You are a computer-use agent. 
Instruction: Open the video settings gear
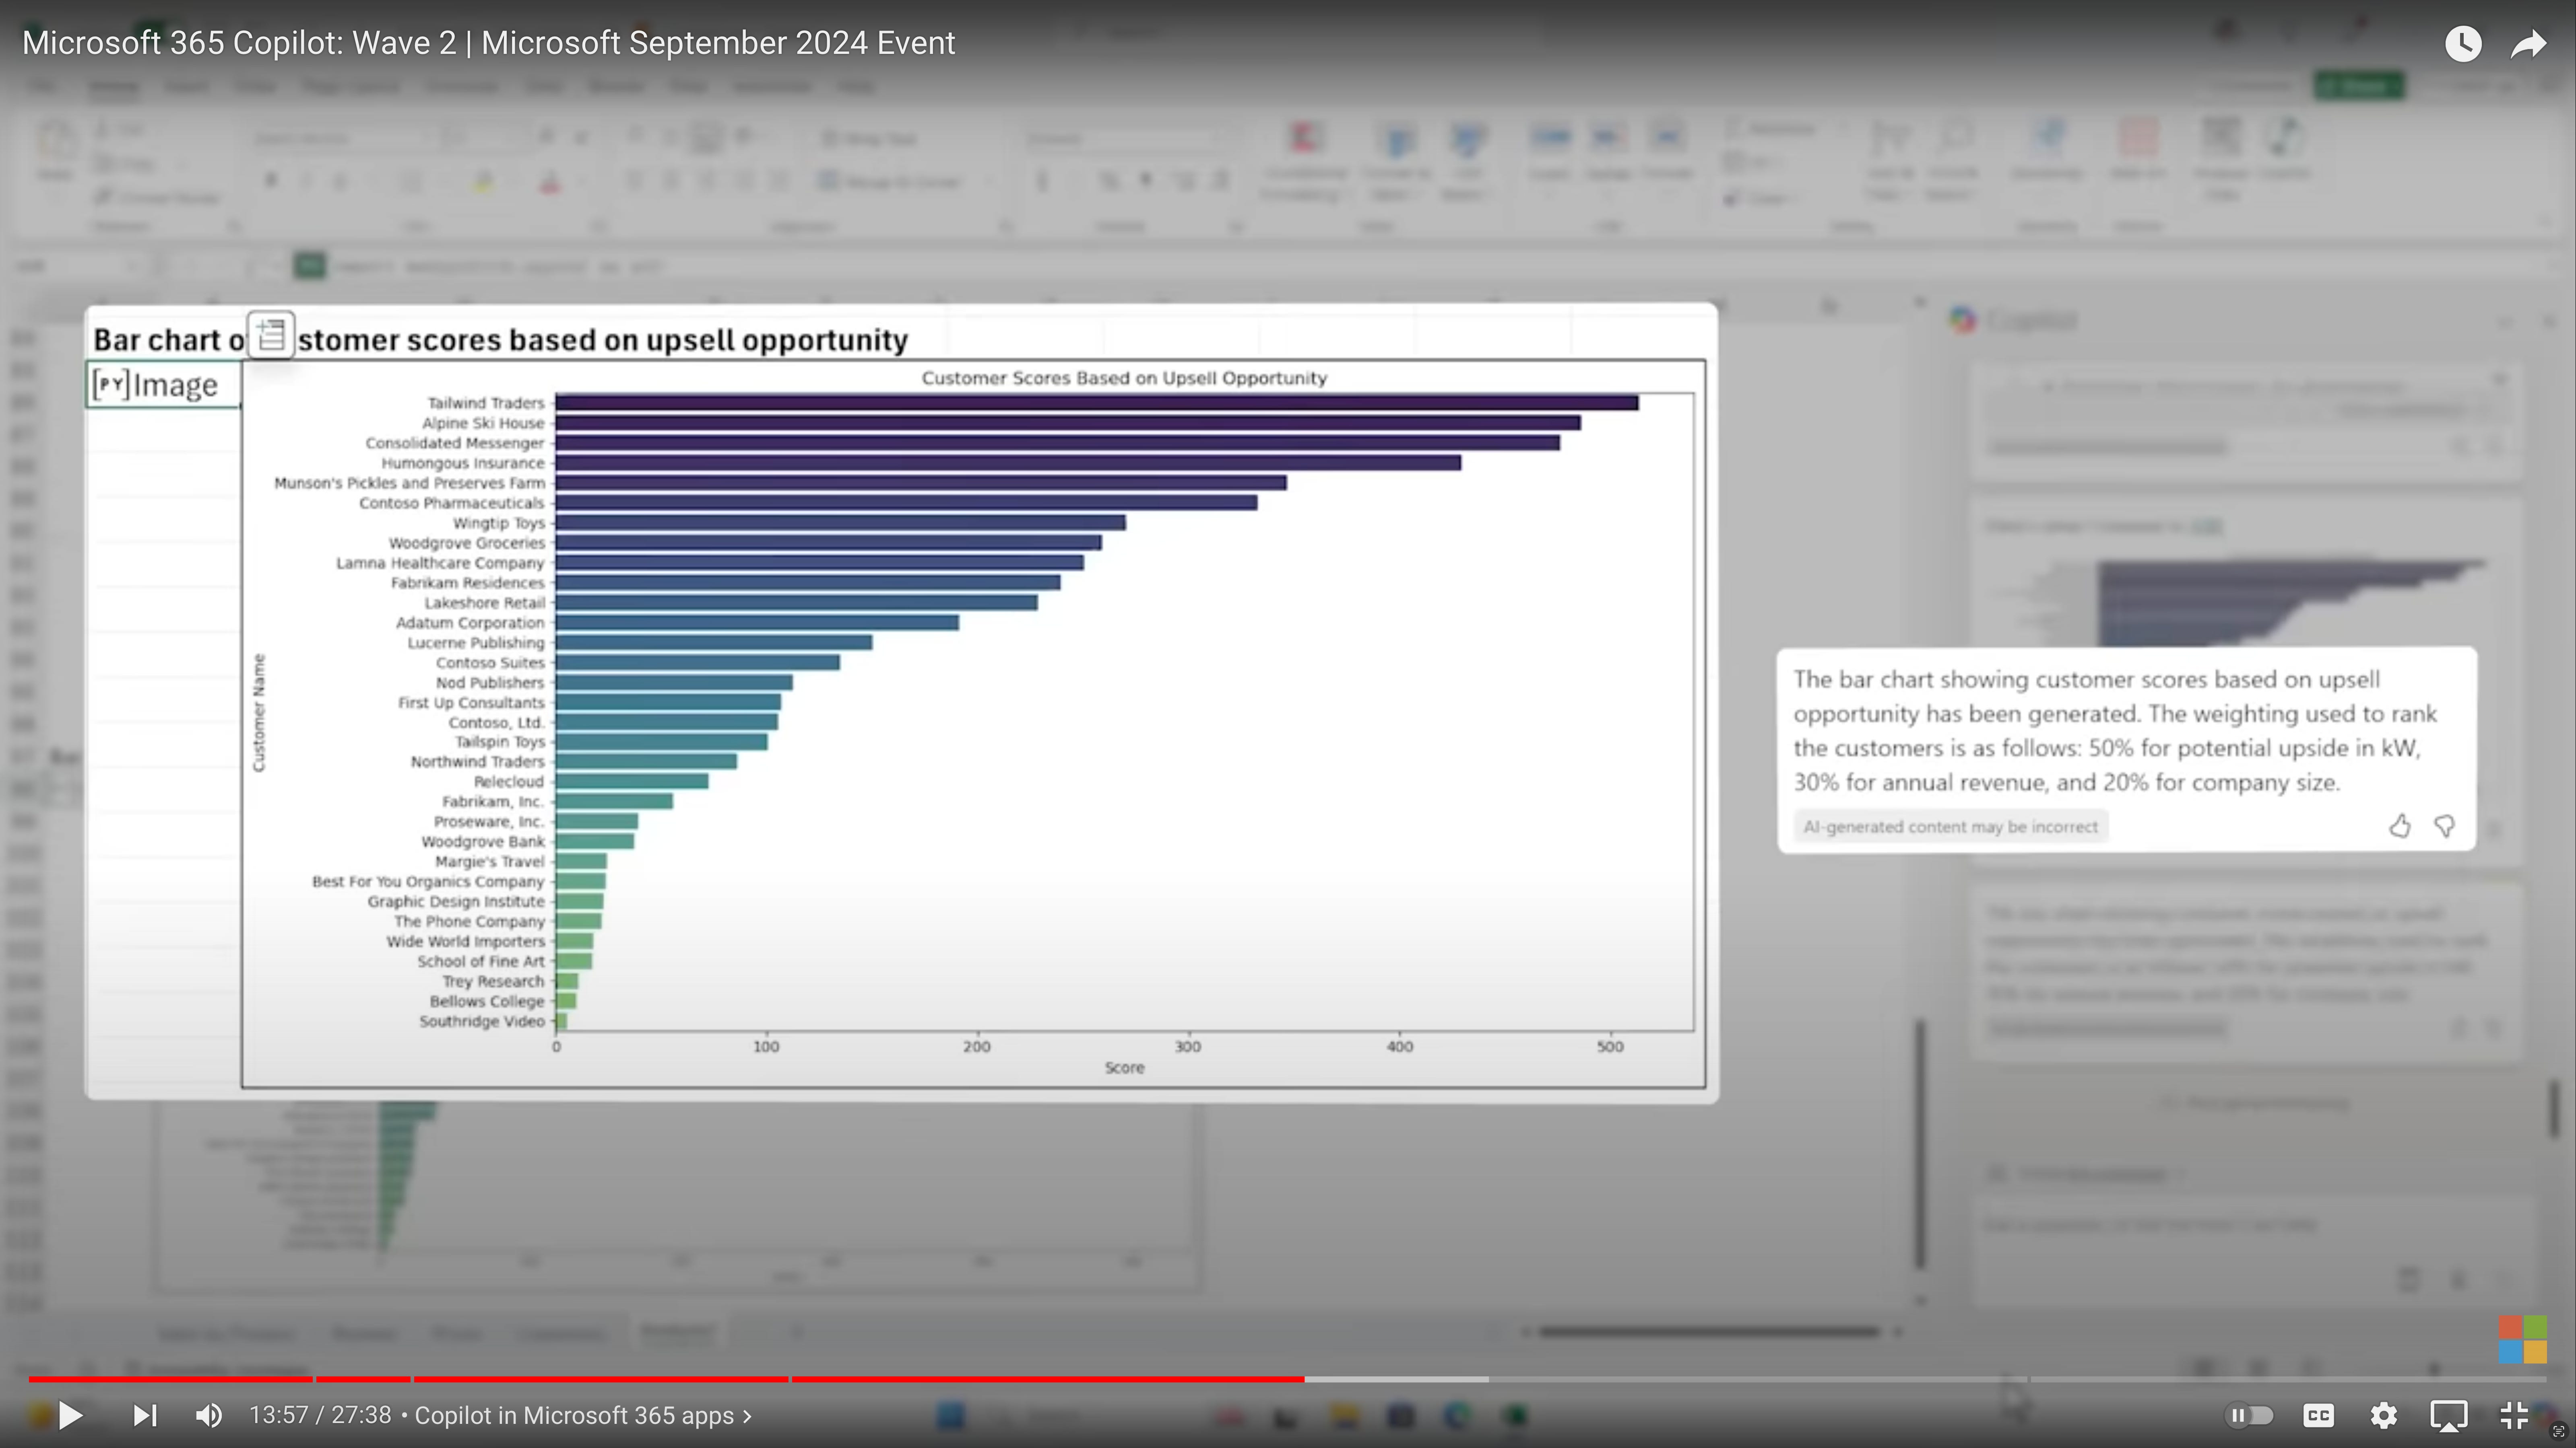(x=2384, y=1415)
